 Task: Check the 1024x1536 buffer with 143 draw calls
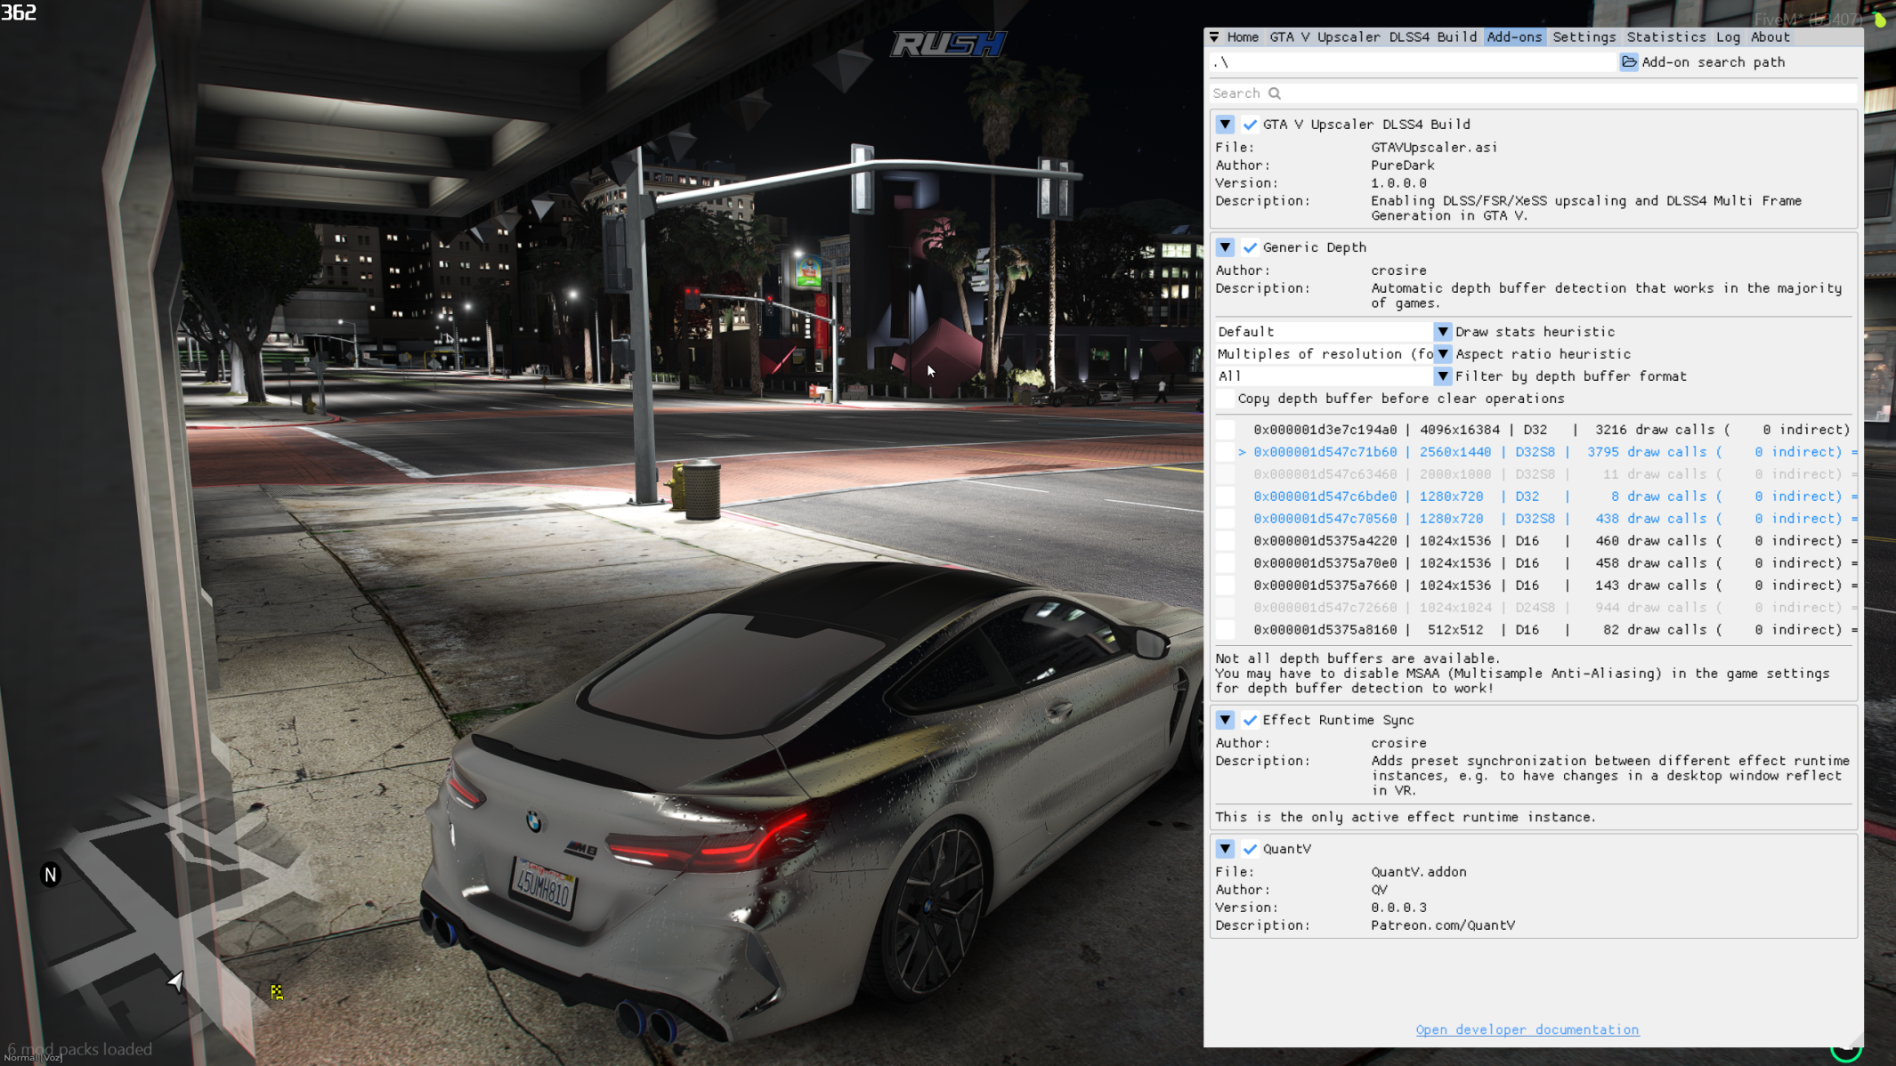[1226, 585]
